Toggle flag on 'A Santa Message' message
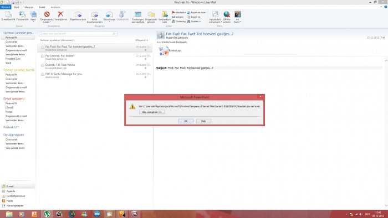388x218 pixels. pyautogui.click(x=149, y=74)
